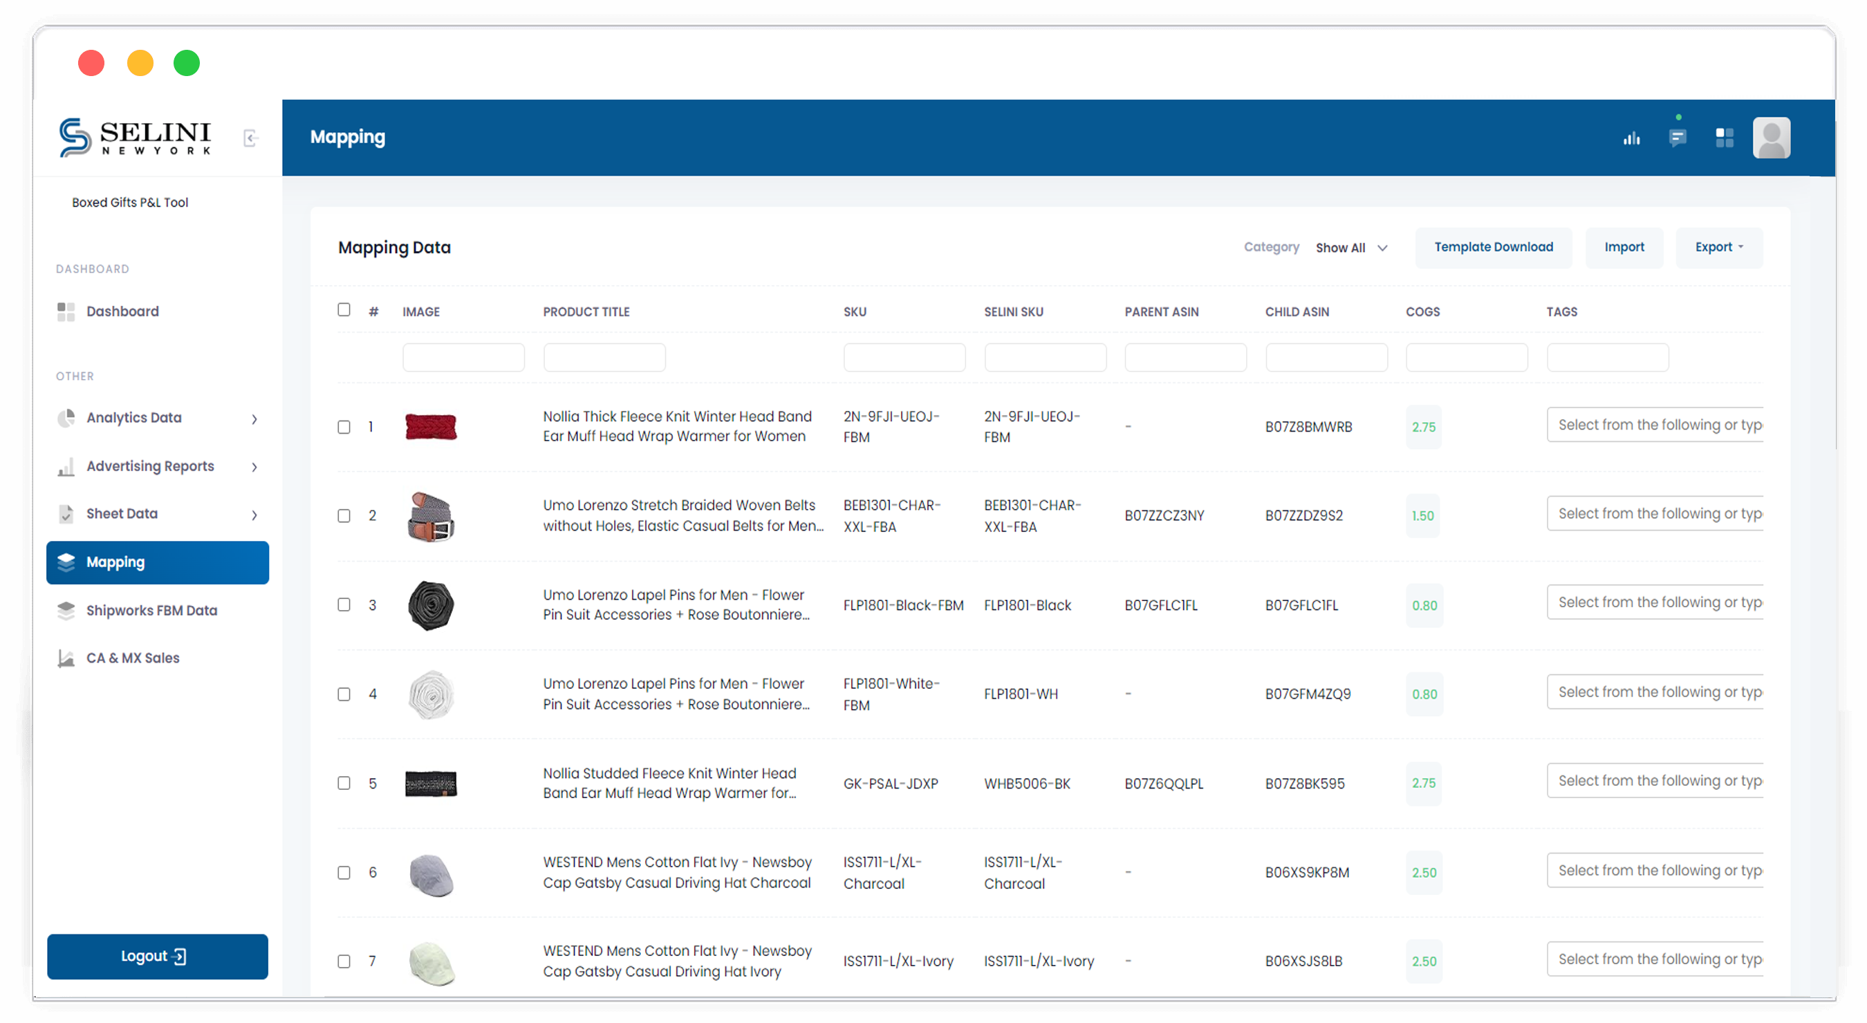Open the black lapel flower image
The image size is (1867, 1023).
431,605
